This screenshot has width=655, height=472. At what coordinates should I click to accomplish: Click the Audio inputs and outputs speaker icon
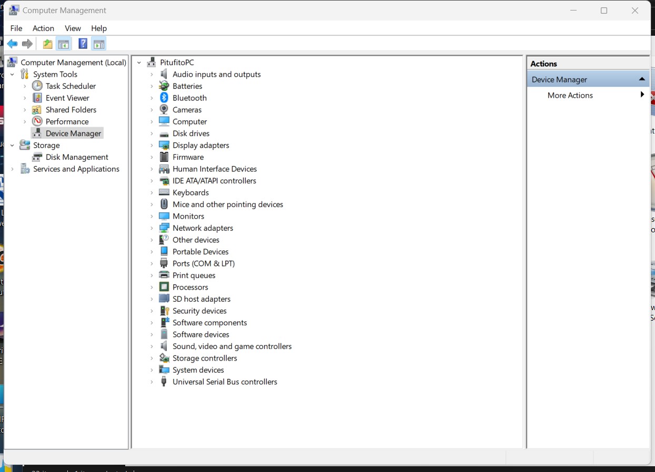[x=164, y=74]
